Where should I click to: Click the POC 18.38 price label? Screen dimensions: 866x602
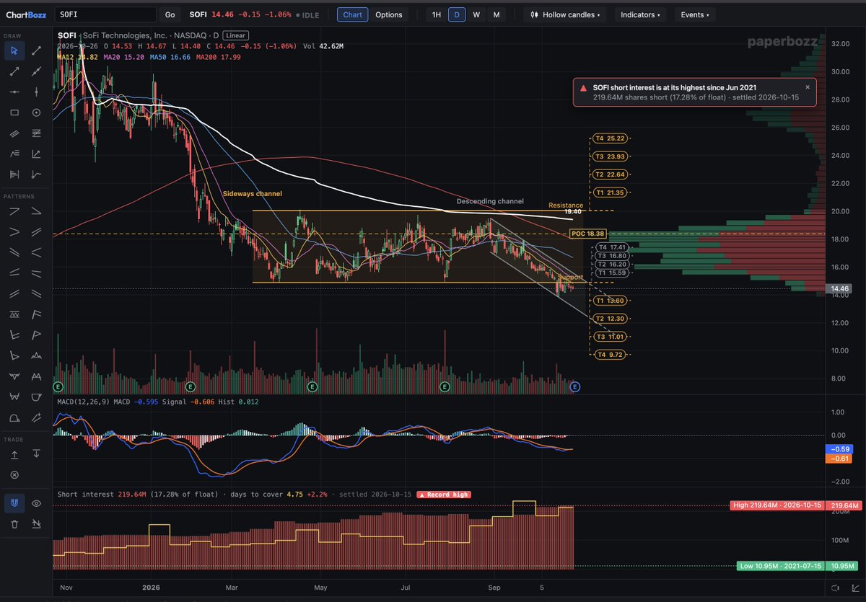click(x=587, y=234)
